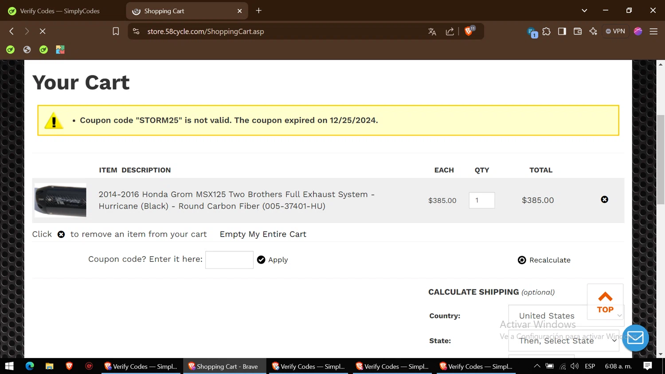The width and height of the screenshot is (665, 374).
Task: Click the address bar URL field
Action: 284,31
